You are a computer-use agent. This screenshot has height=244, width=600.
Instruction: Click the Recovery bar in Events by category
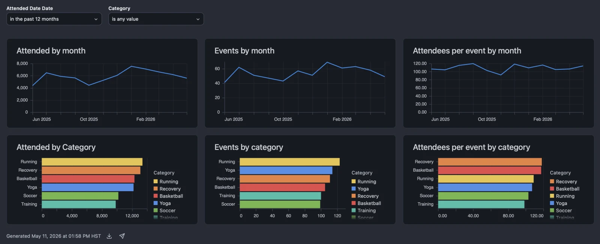(x=285, y=179)
